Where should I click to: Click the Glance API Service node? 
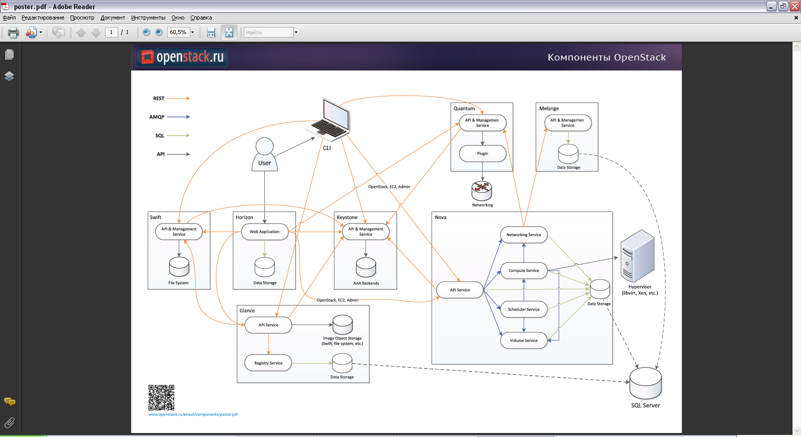(268, 325)
